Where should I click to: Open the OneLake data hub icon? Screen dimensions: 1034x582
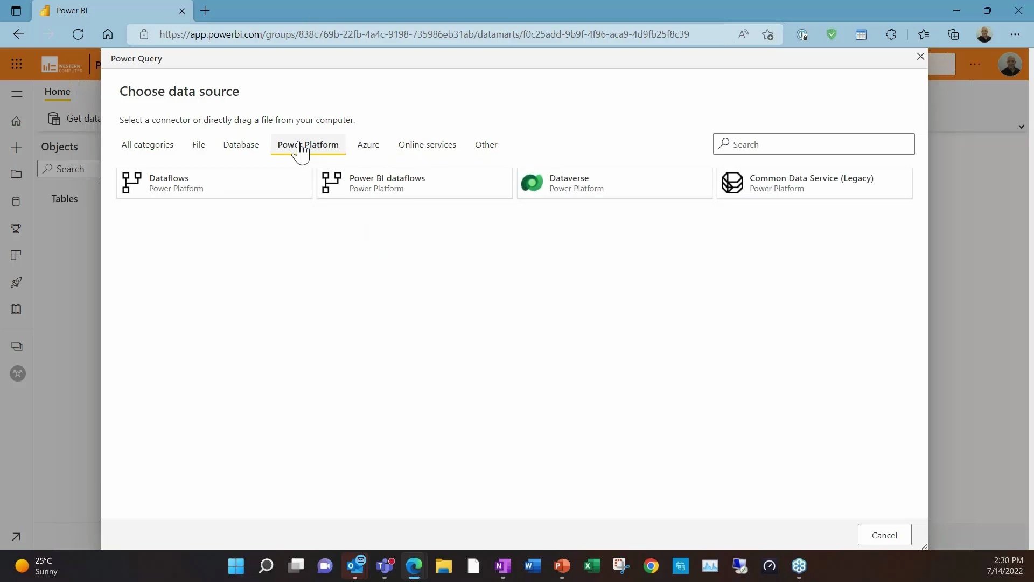17,202
